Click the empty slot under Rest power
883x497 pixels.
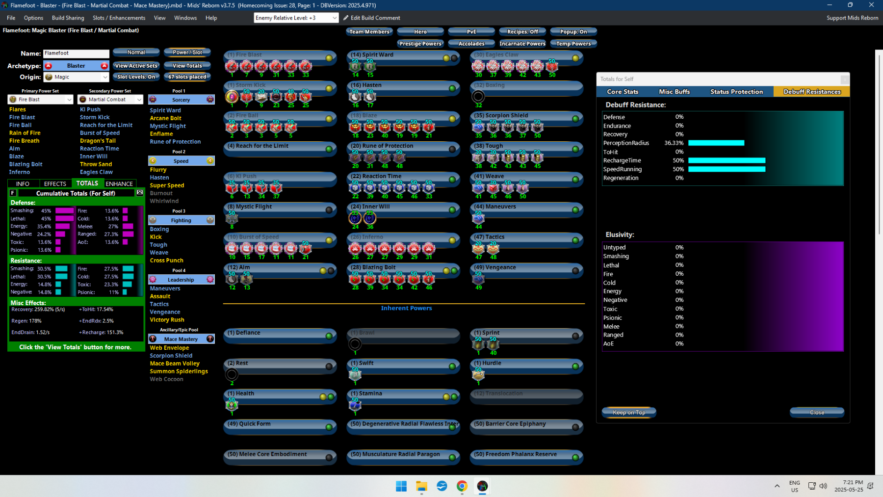(232, 375)
